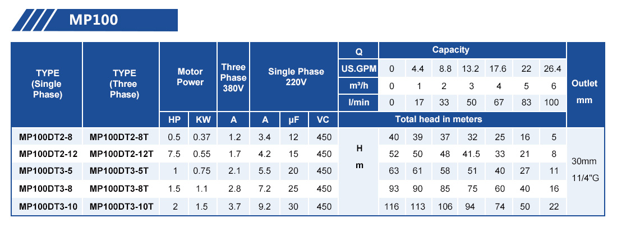Click the KW sub-header cell
The image size is (617, 227).
(x=202, y=119)
